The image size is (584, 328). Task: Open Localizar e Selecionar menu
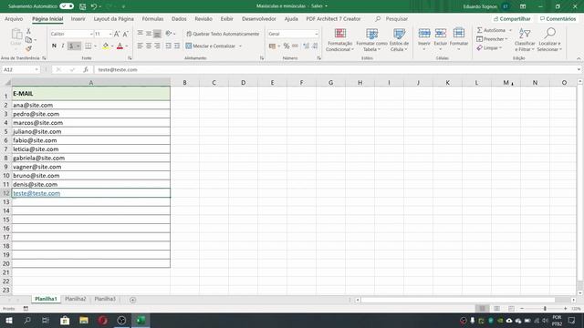[549, 40]
